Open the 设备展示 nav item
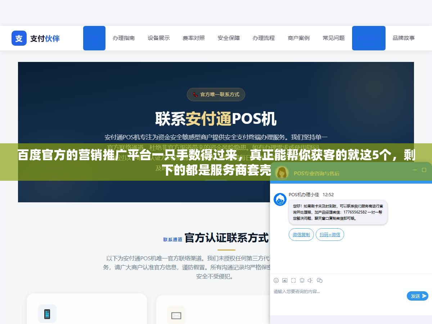The height and width of the screenshot is (324, 432). 159,38
